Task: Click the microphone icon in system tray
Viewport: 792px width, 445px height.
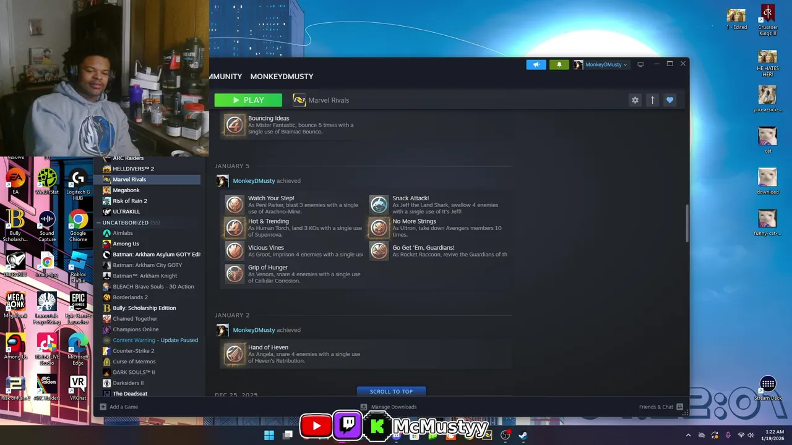Action: point(728,435)
